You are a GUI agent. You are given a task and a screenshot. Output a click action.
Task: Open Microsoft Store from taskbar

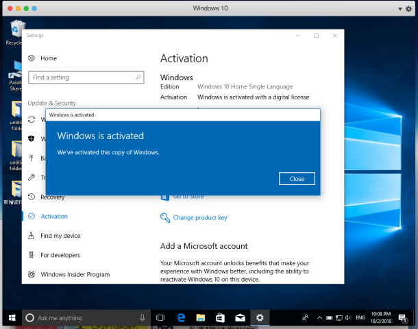(x=220, y=318)
